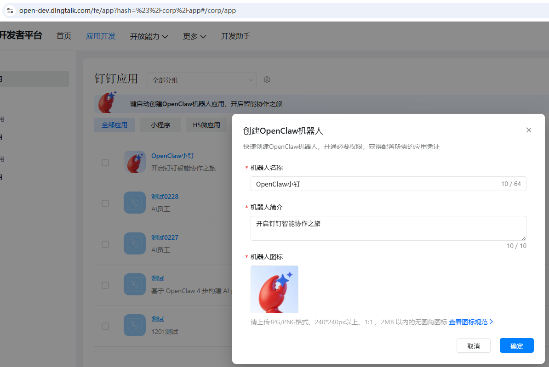
Task: Click the 取消 button
Action: coord(474,346)
